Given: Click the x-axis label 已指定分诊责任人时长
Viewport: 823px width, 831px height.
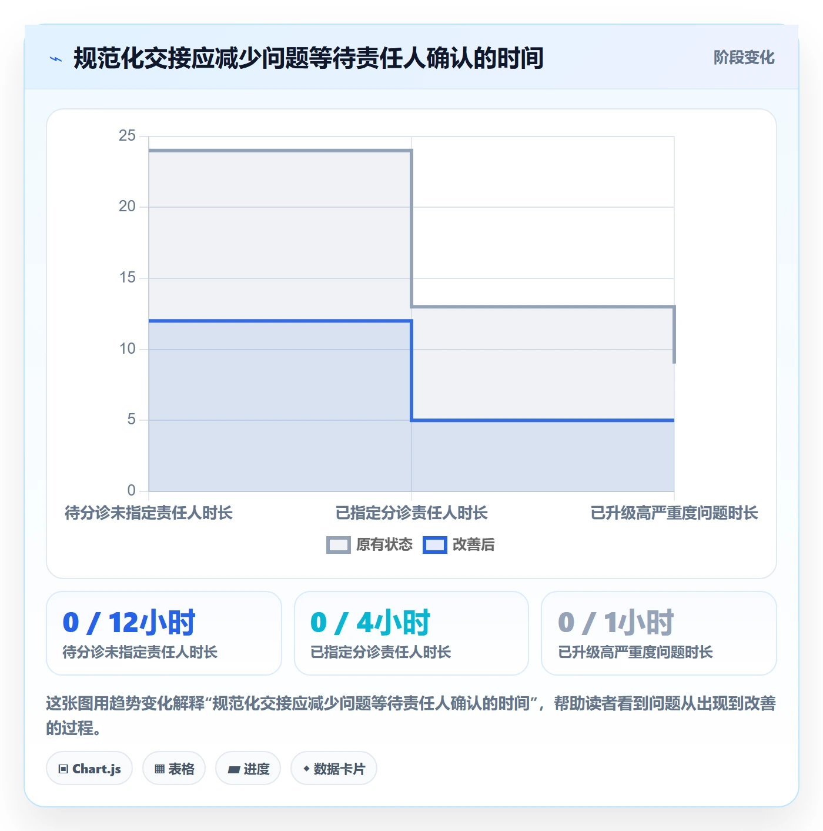Looking at the screenshot, I should pos(411,513).
